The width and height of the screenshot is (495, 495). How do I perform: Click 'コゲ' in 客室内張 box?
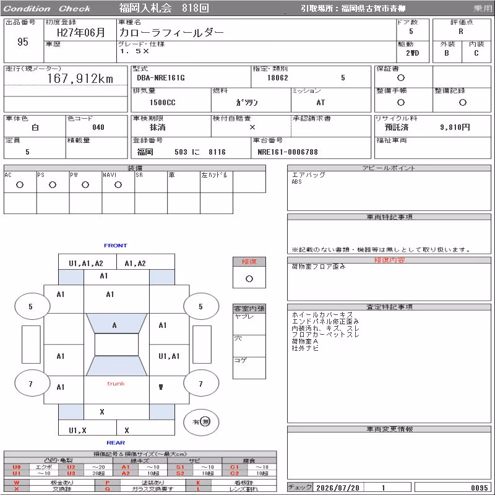click(x=240, y=360)
